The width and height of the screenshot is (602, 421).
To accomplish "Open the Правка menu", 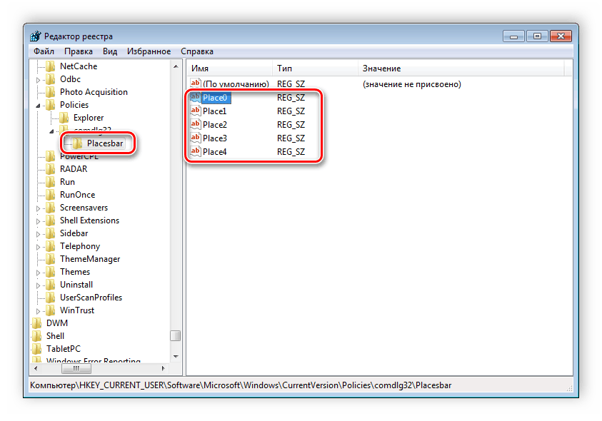I will [78, 51].
